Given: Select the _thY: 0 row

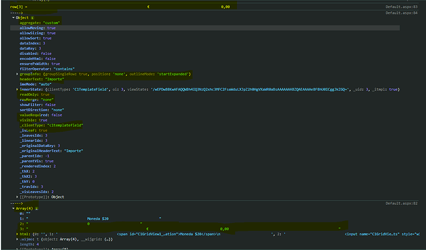Looking at the screenshot, I should 27,182.
